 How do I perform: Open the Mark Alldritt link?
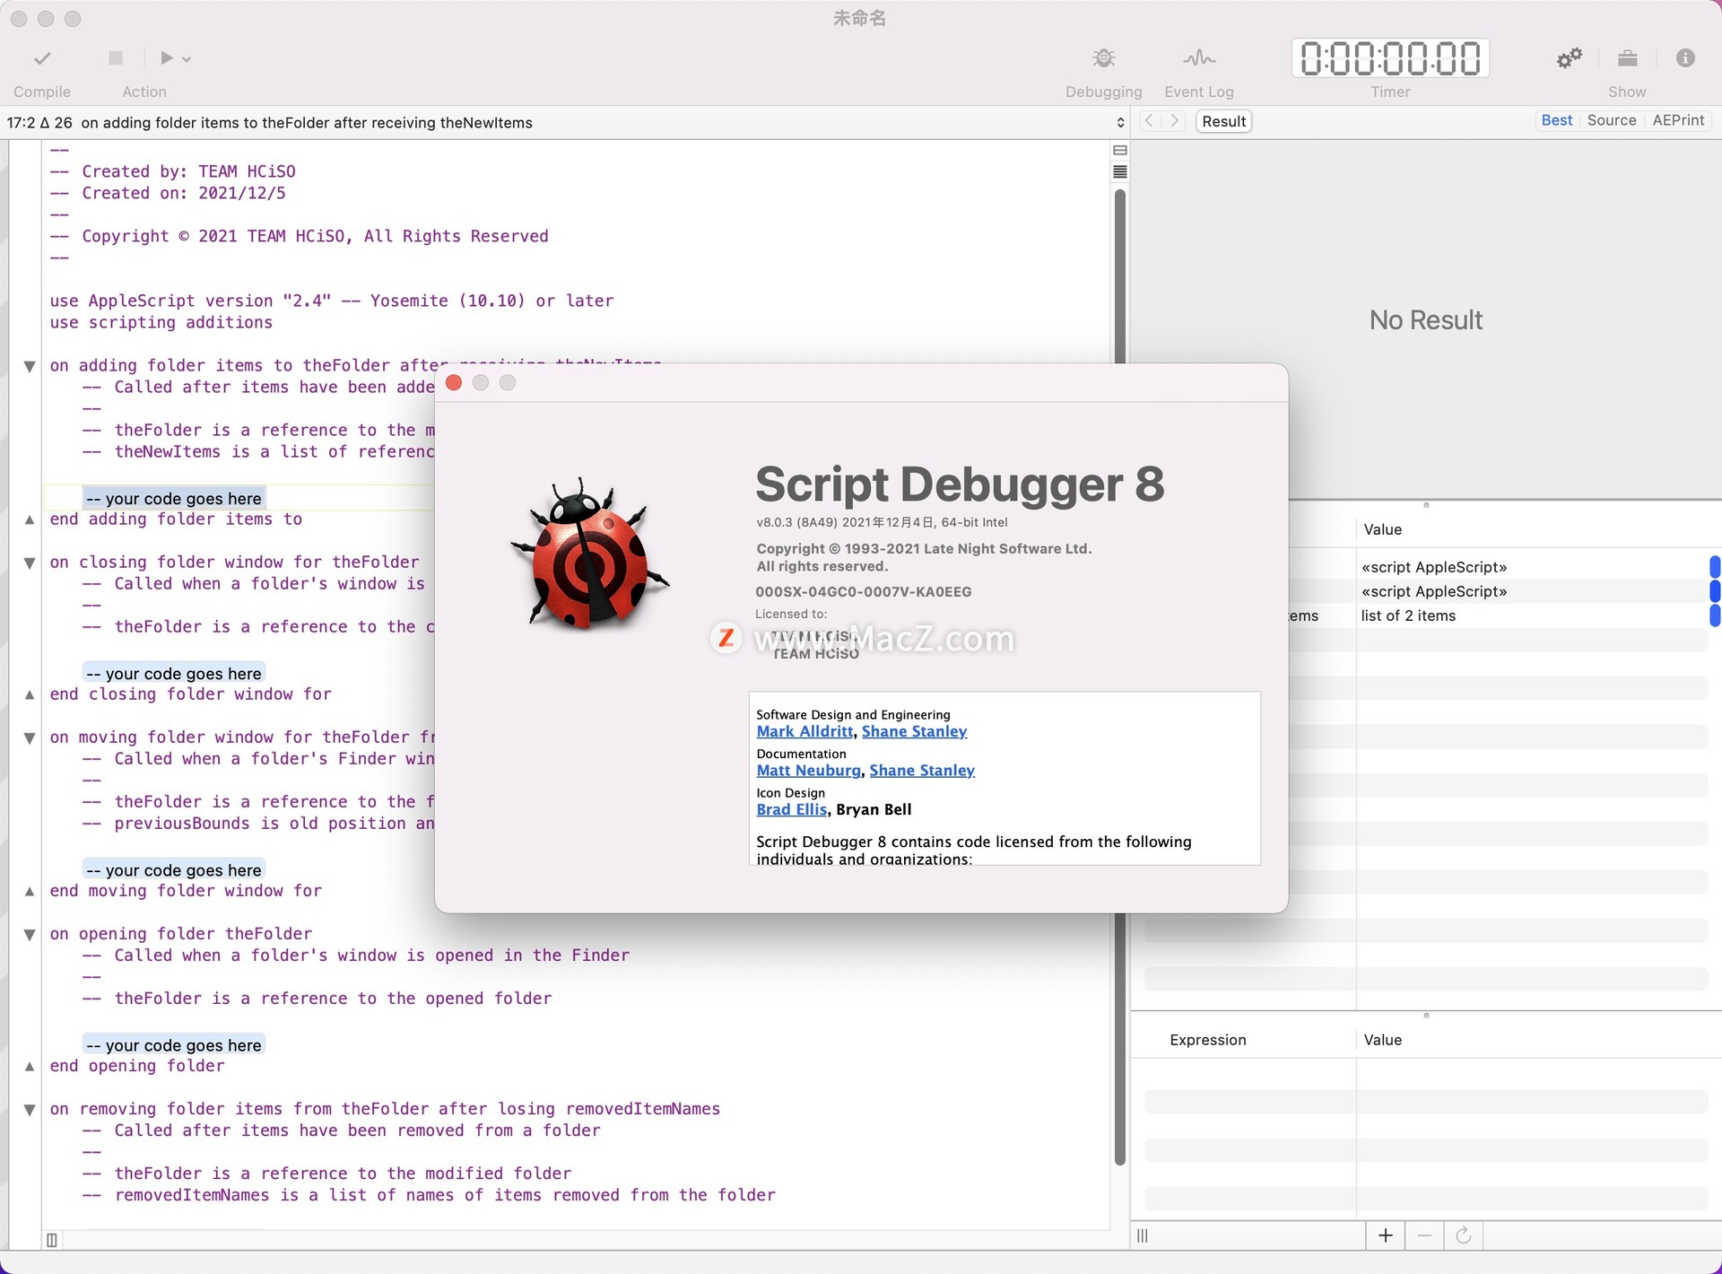(x=804, y=731)
